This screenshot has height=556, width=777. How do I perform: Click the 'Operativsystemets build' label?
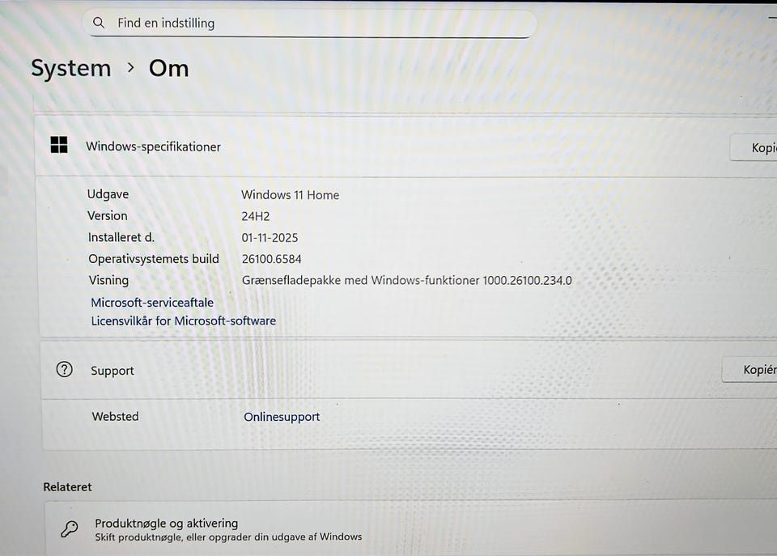click(x=154, y=259)
